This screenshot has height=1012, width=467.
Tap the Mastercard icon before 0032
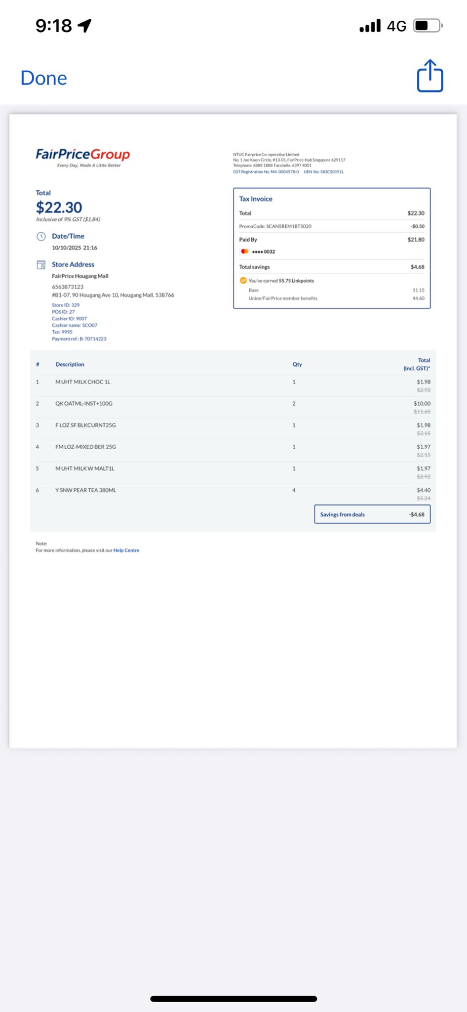244,252
